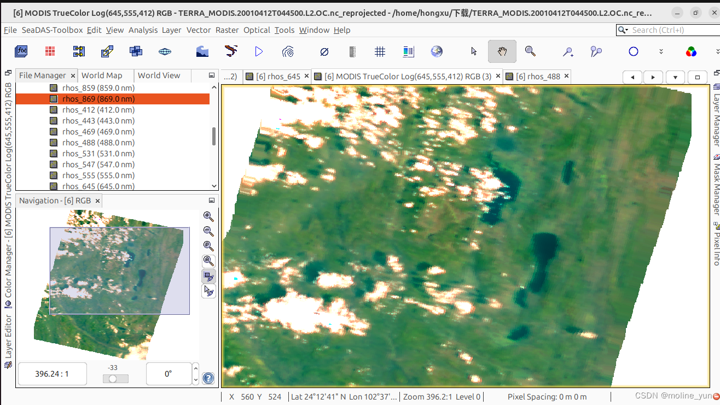Click zoom all (A) navigation icon
Viewport: 720px width, 405px height.
(x=208, y=261)
